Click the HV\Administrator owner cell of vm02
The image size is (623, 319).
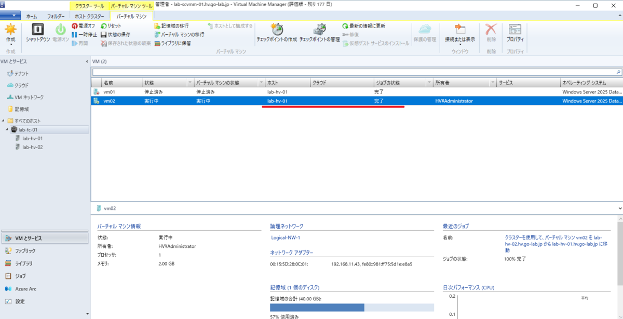click(454, 101)
